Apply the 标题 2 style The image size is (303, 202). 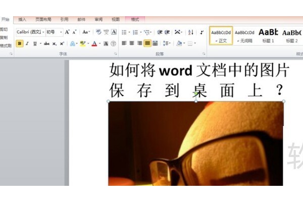click(292, 36)
